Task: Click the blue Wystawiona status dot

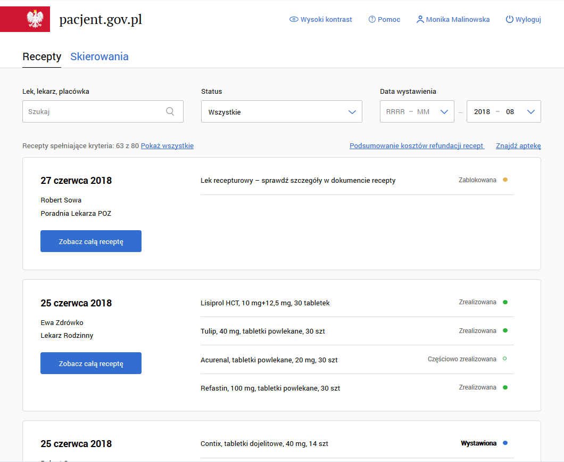Action: 505,443
